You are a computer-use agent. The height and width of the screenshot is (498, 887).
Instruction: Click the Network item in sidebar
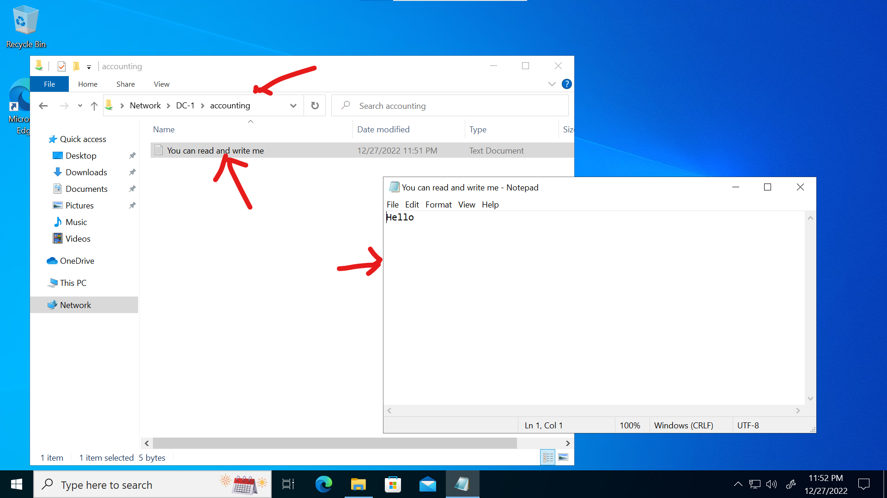(75, 305)
